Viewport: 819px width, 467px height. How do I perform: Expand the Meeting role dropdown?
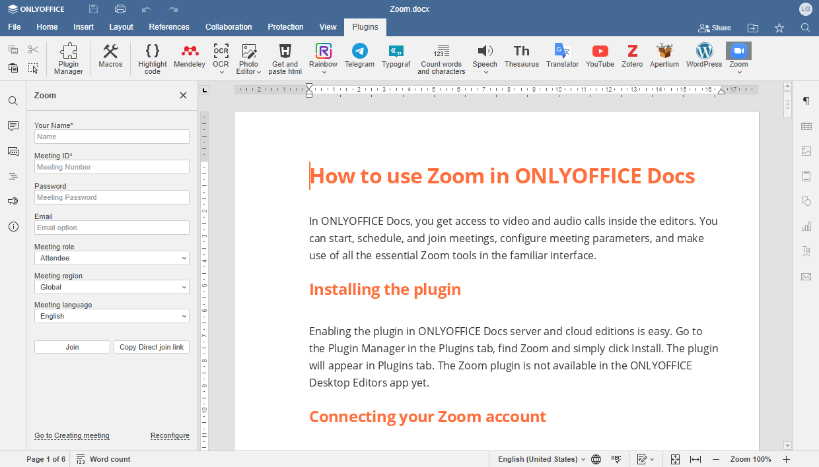[112, 258]
